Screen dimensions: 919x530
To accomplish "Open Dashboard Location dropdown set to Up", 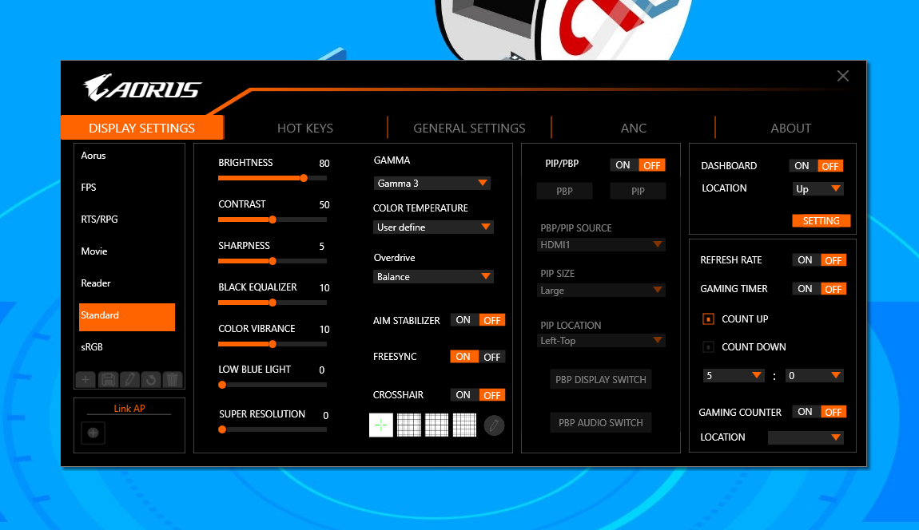I will click(818, 188).
